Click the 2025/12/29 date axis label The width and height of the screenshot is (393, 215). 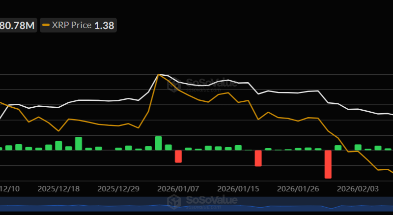tap(118, 188)
